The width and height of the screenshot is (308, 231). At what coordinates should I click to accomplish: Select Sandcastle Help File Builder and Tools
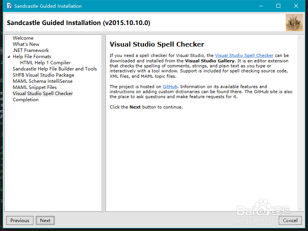(55, 69)
